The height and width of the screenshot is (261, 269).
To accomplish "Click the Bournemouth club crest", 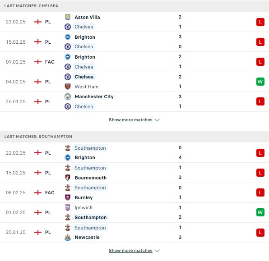I will [68, 178].
